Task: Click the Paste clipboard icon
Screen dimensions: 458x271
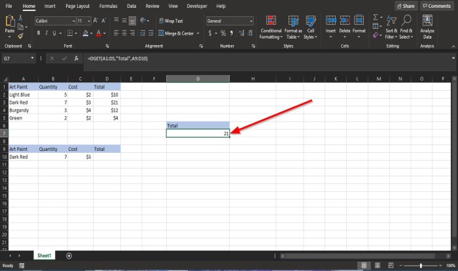Action: coord(10,24)
